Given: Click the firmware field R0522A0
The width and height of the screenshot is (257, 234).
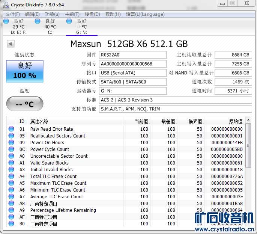Looking at the screenshot, I should click(132, 55).
